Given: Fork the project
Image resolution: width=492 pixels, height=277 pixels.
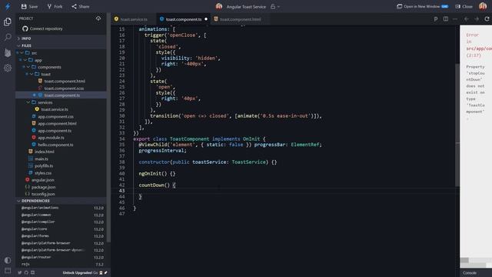Looking at the screenshot, I should [55, 6].
